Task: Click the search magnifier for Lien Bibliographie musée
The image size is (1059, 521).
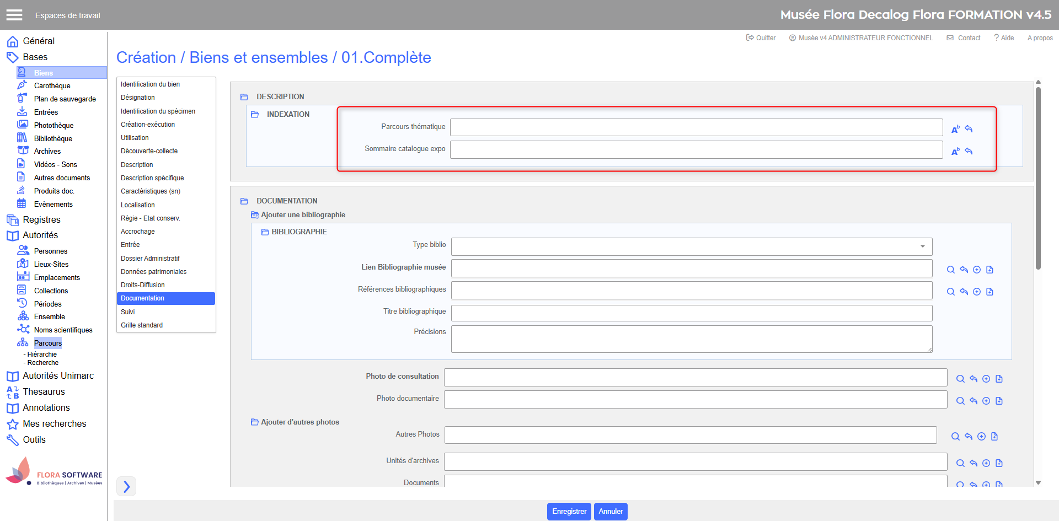Action: (950, 270)
